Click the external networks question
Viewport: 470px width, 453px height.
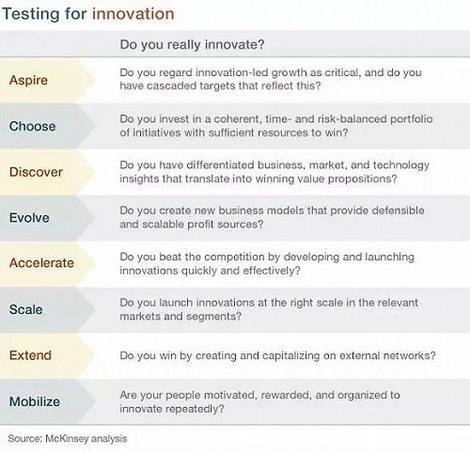tap(277, 355)
